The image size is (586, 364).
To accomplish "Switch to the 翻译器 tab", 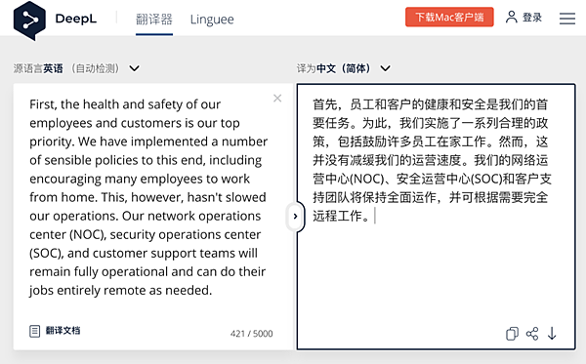I will (x=154, y=20).
